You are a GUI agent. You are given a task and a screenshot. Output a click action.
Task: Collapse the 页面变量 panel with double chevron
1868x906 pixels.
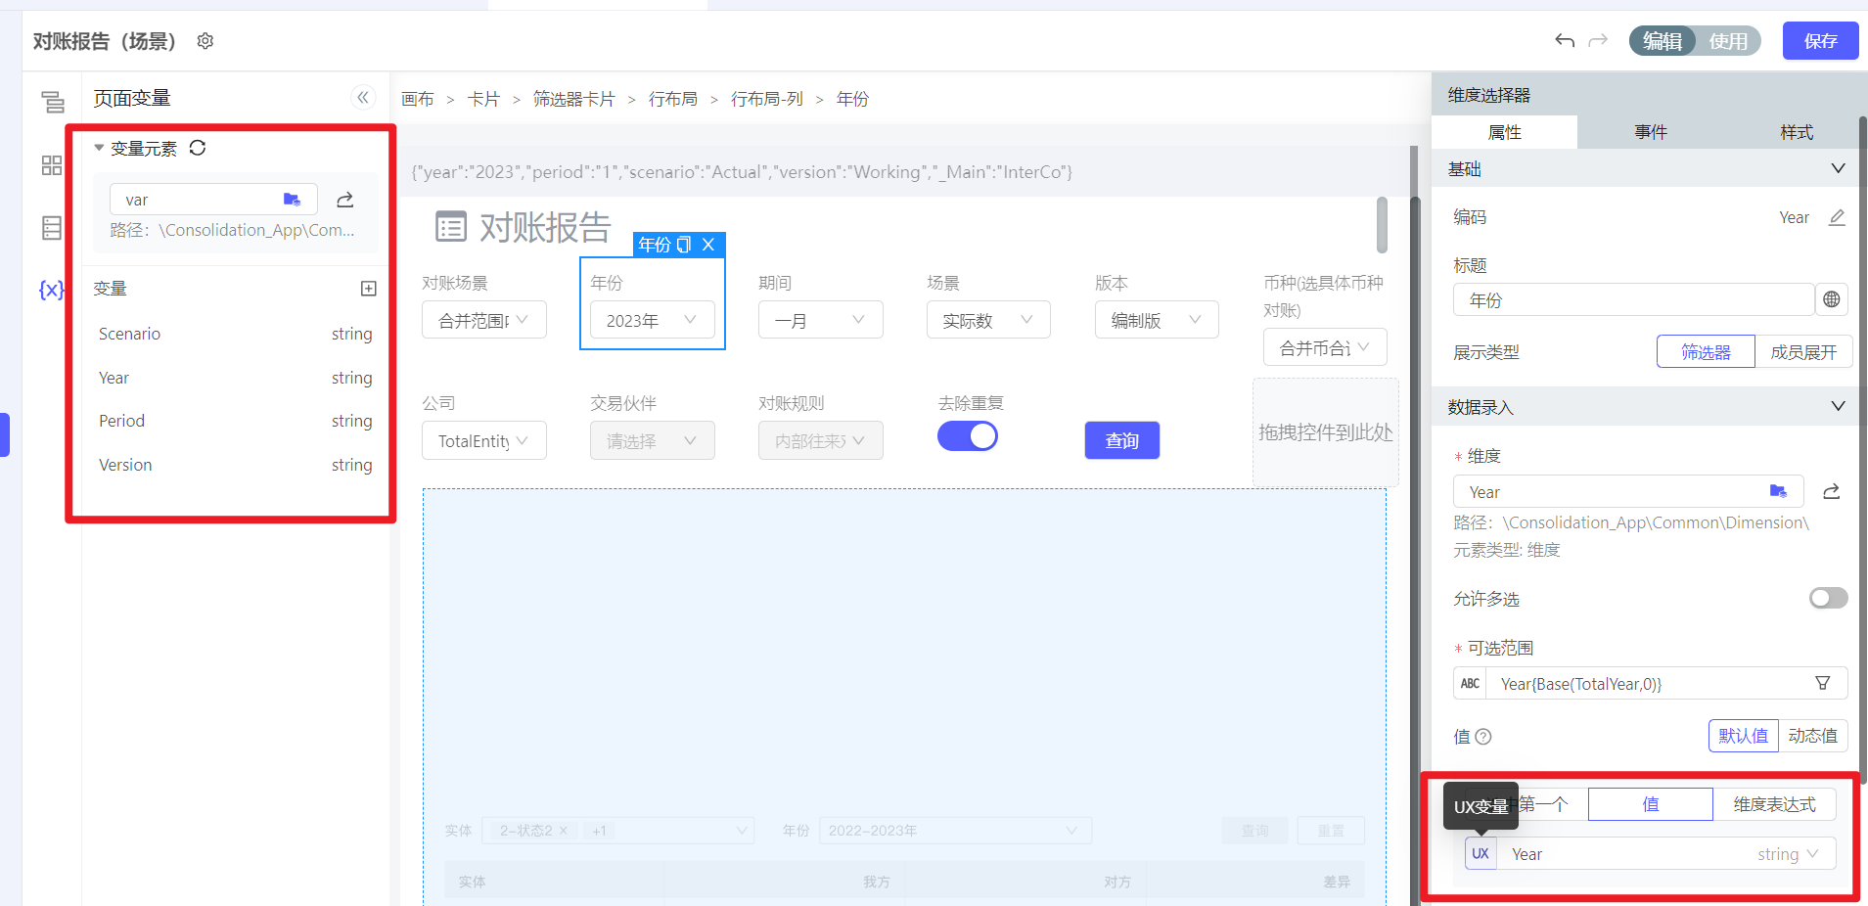pos(363,97)
